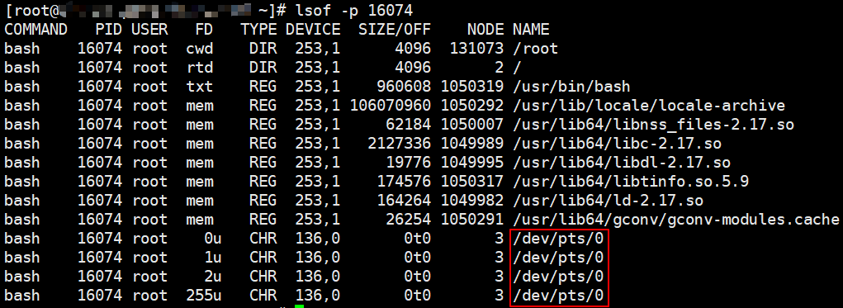Click the node number 1050007
843x308 pixels.
pyautogui.click(x=472, y=125)
